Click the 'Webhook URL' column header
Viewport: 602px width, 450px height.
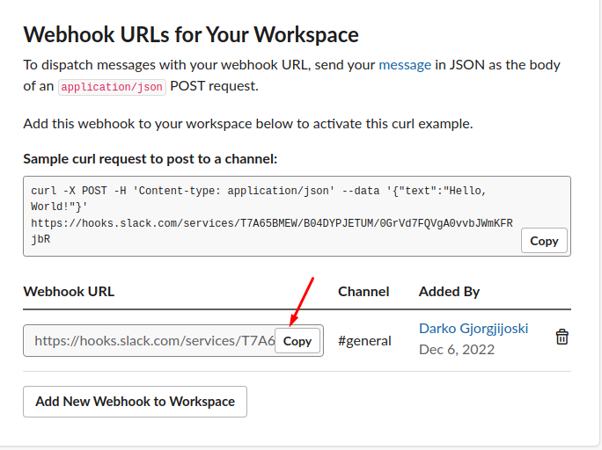(x=69, y=292)
